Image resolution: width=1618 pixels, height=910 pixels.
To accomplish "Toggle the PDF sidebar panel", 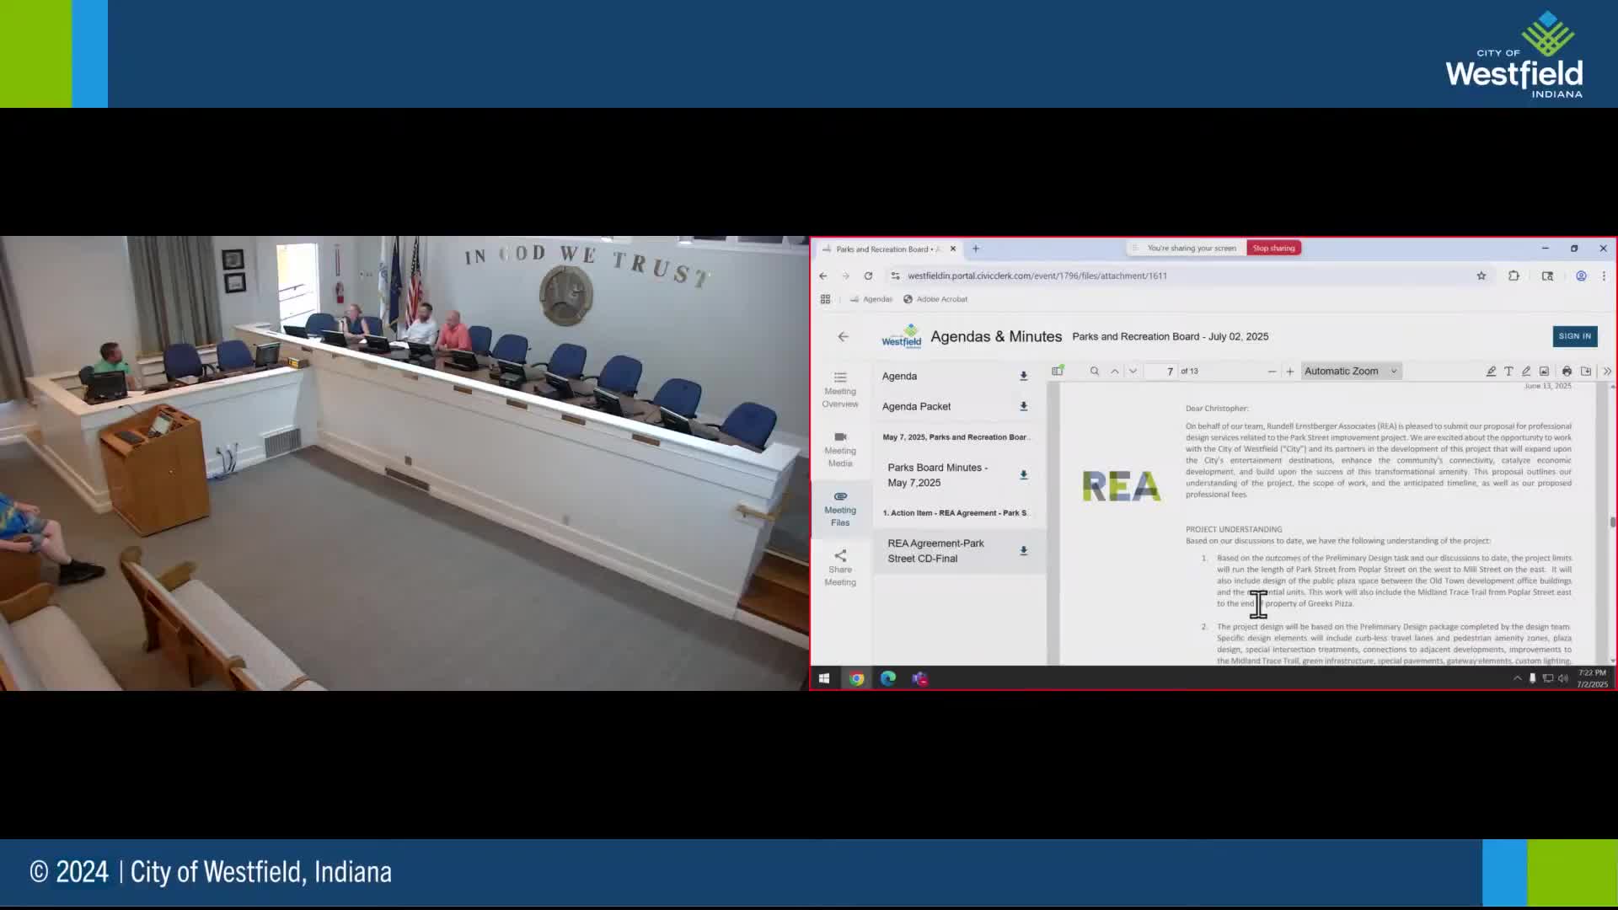I will [1058, 371].
